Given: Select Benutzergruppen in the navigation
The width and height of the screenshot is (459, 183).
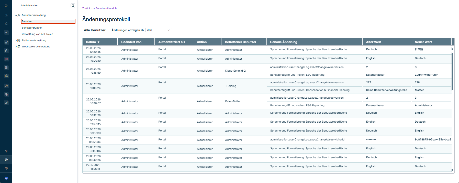Looking at the screenshot, I should [x=32, y=28].
